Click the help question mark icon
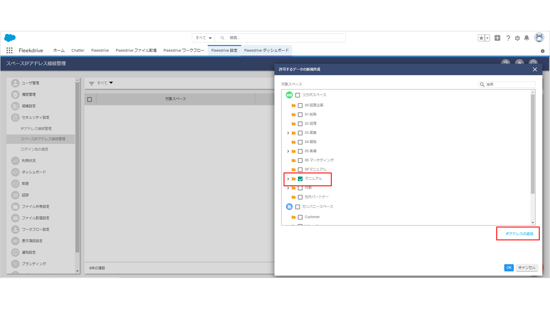Viewport: 550px width, 309px height. [x=508, y=38]
